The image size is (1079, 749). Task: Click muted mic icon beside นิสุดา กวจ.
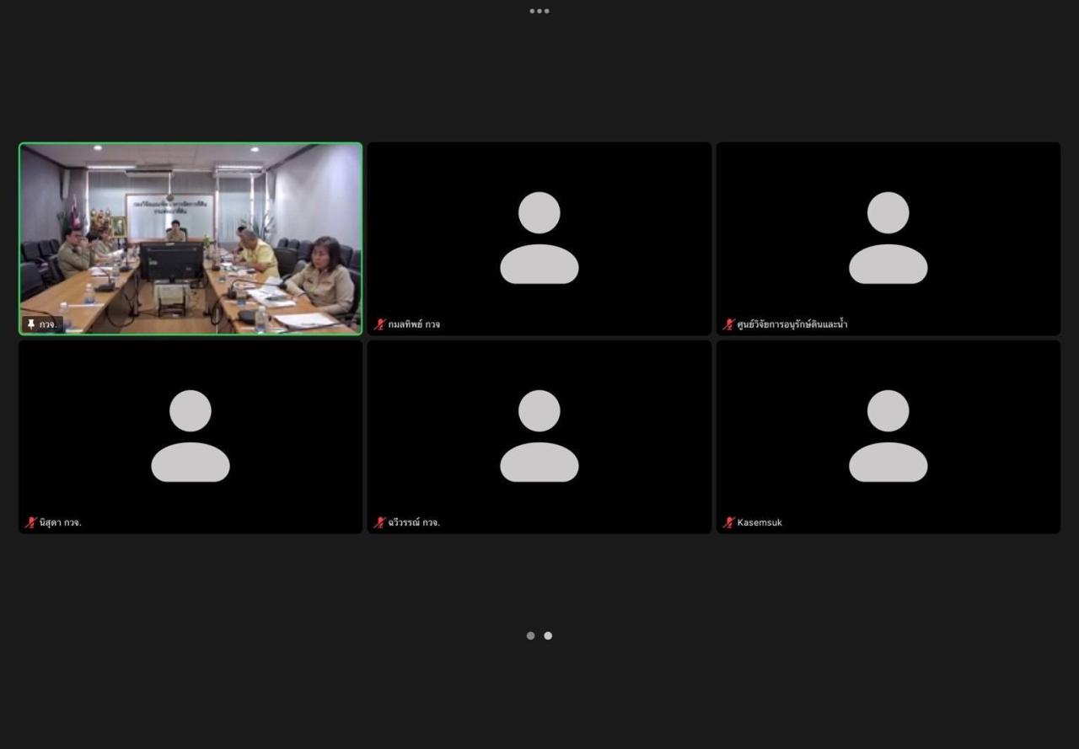(x=31, y=522)
